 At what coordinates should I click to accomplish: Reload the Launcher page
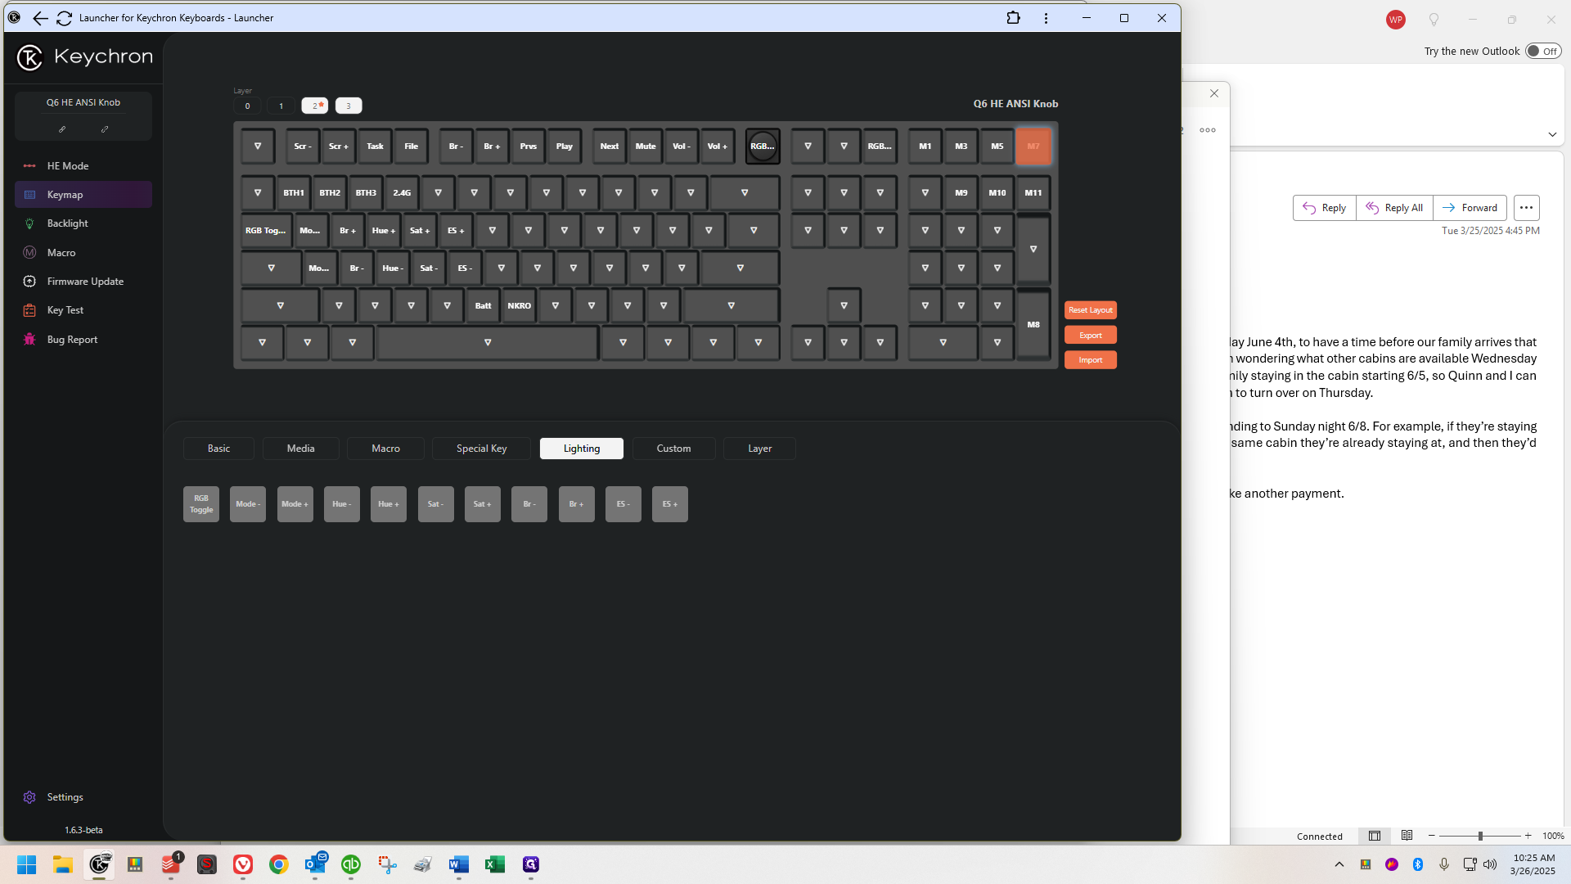[64, 18]
